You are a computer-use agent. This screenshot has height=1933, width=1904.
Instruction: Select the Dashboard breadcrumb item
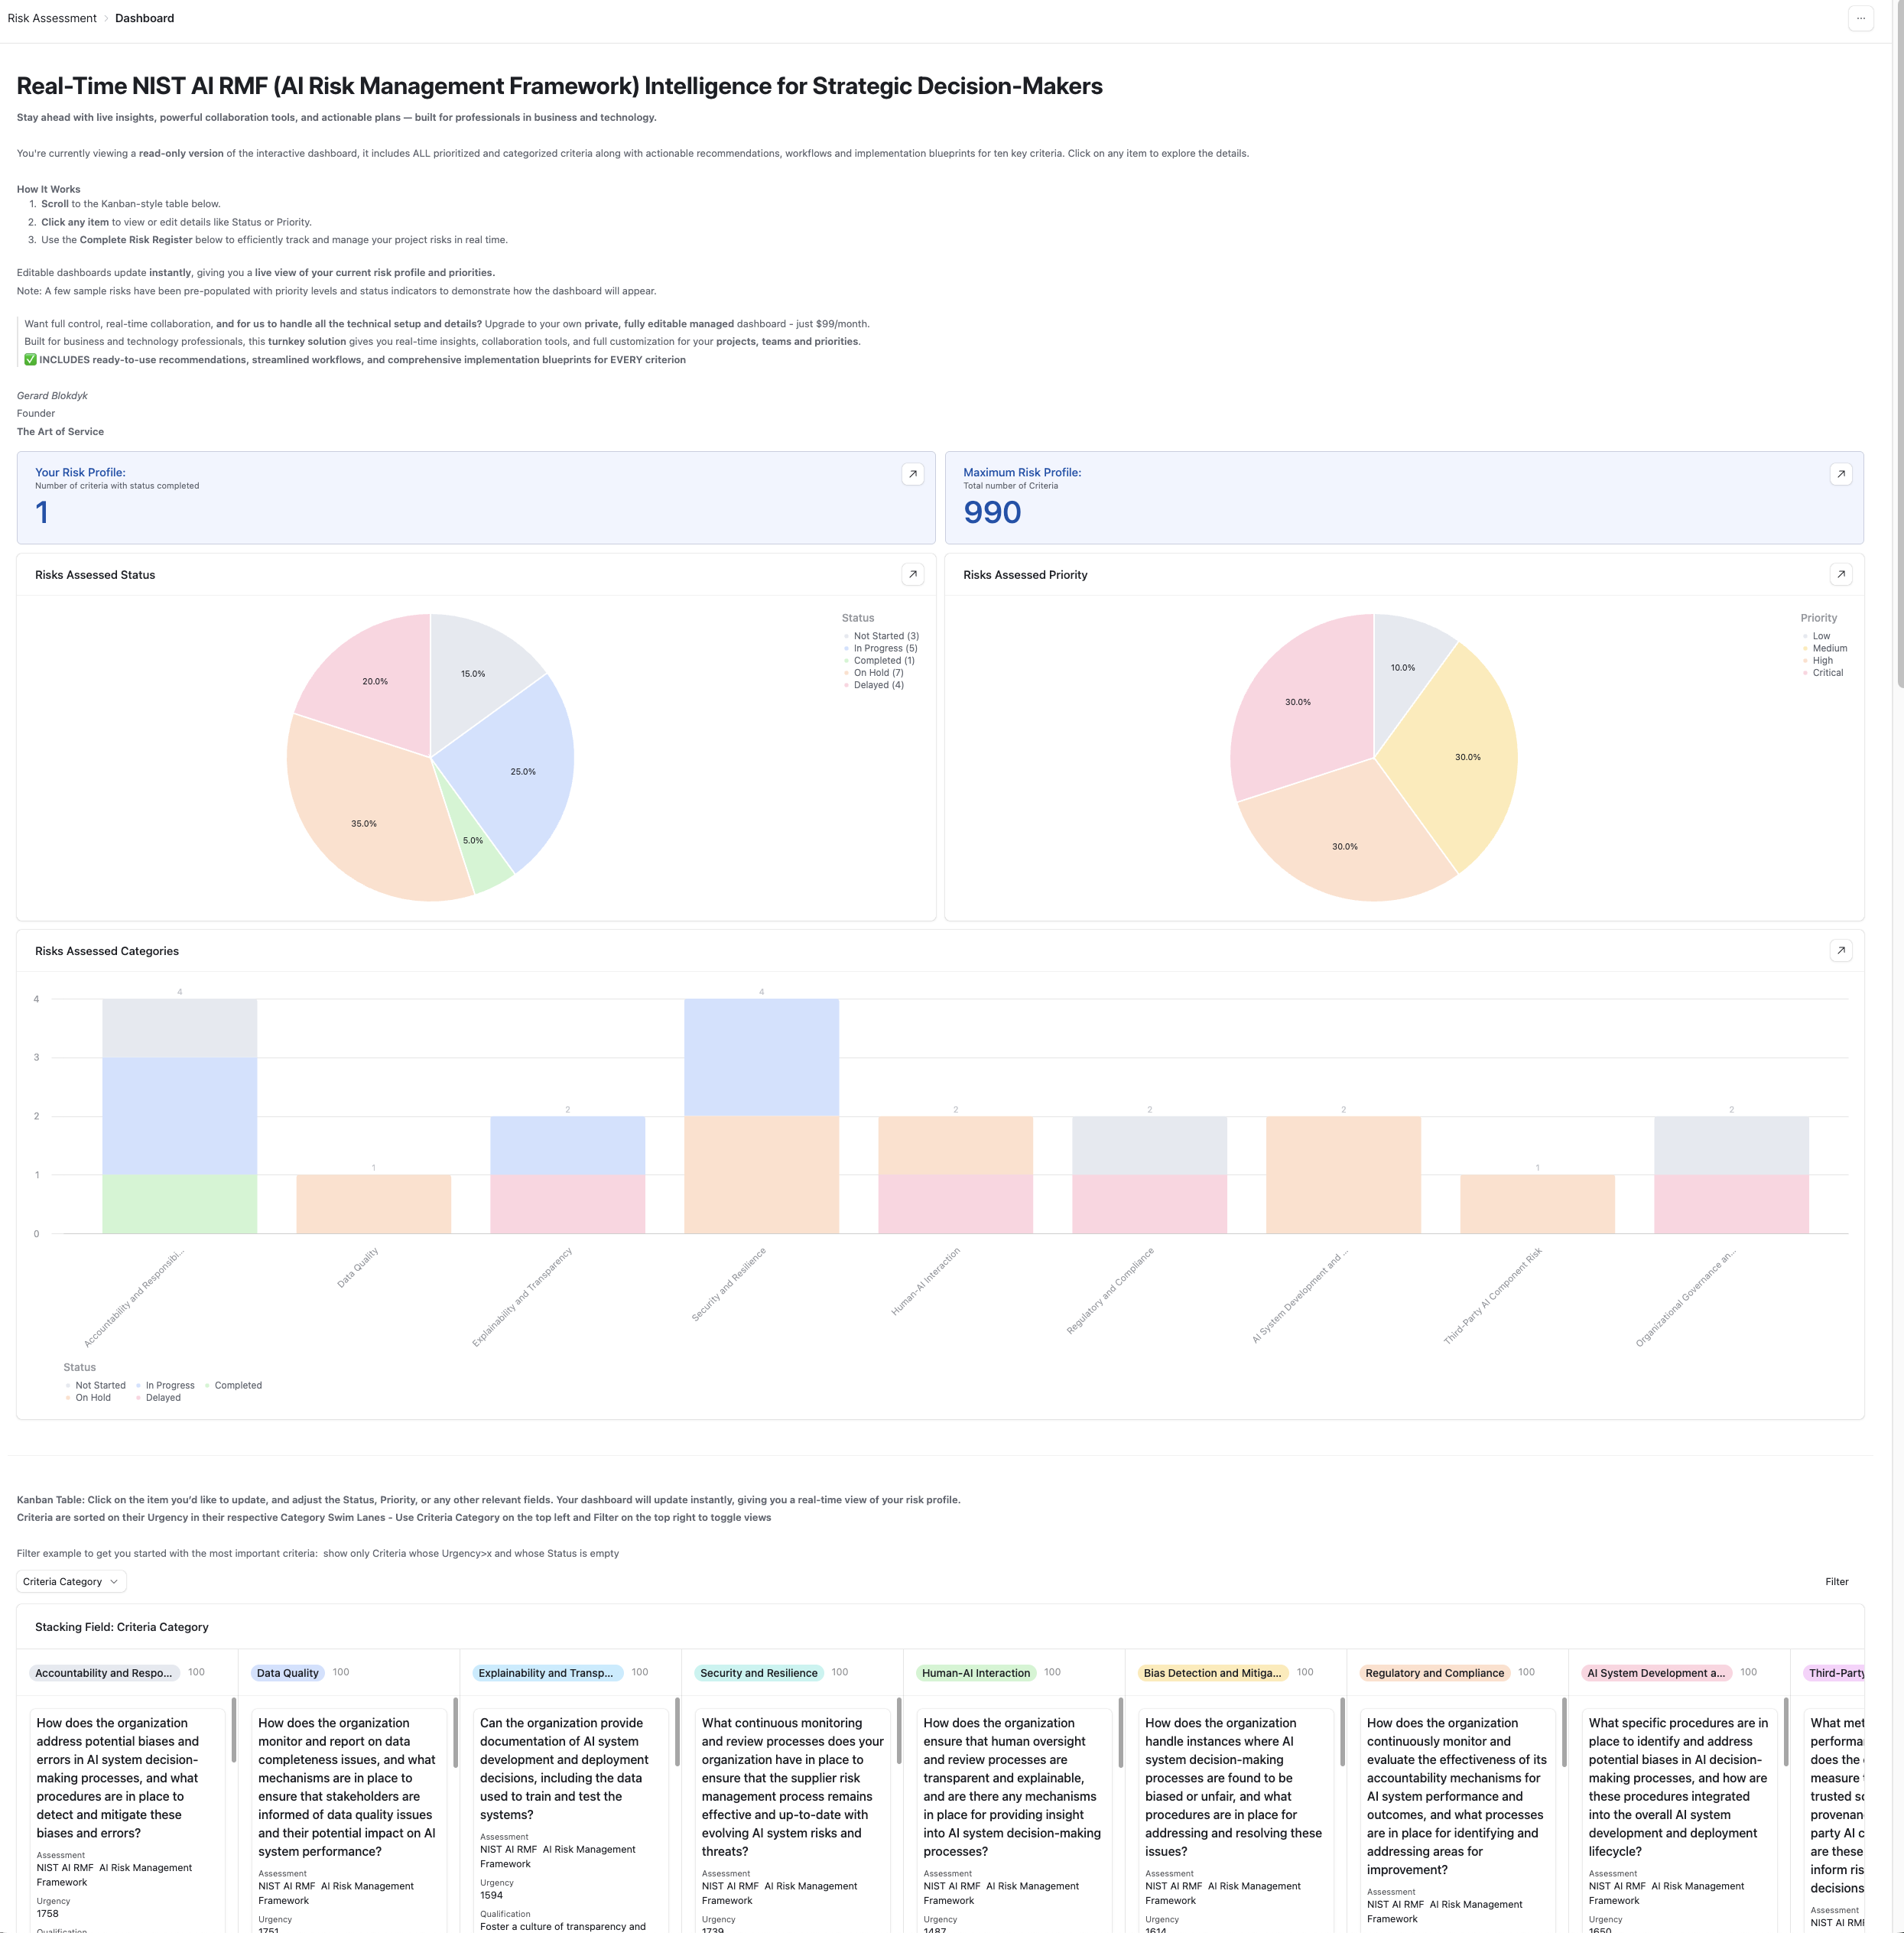144,18
